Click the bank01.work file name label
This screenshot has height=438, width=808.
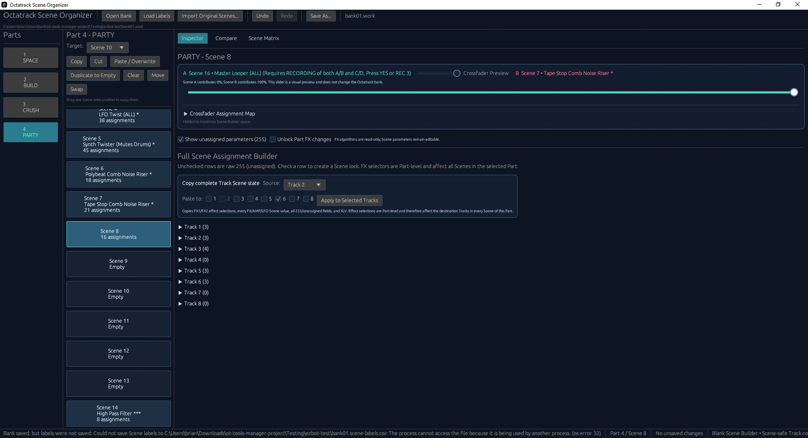tap(360, 16)
